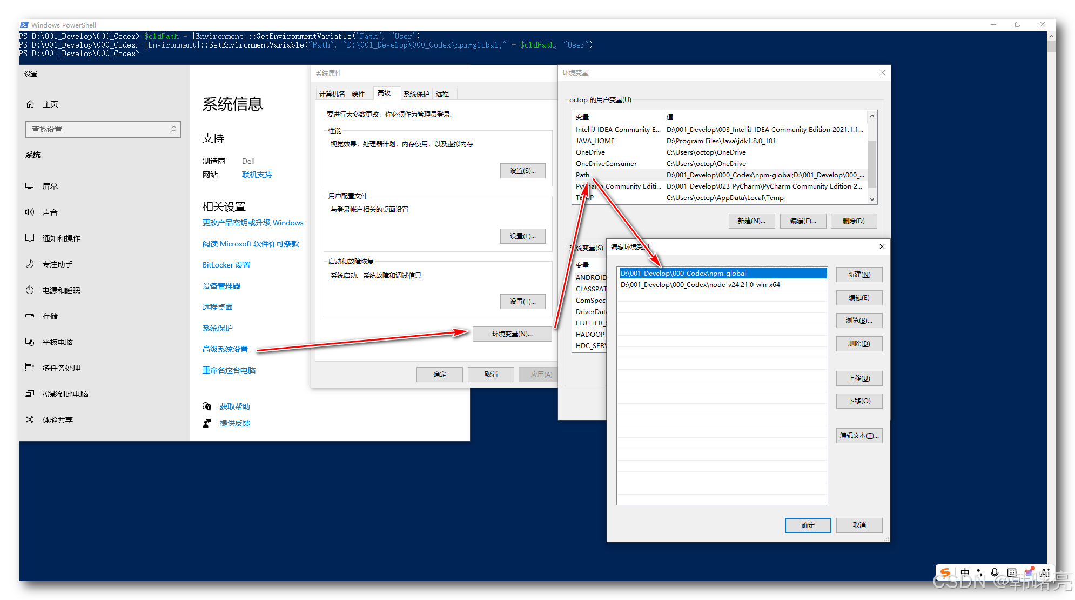This screenshot has width=1075, height=600.
Task: Switch to 系统保护 tab in 系统属性
Action: (416, 94)
